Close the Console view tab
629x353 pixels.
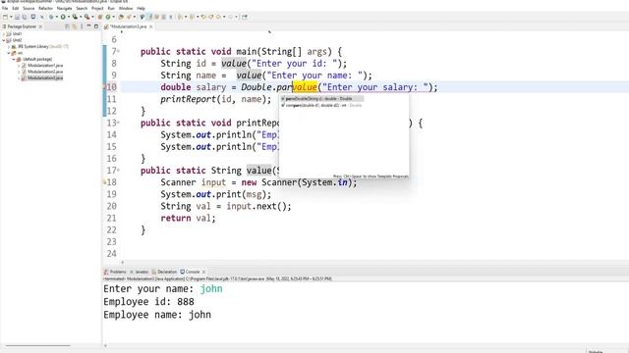203,272
